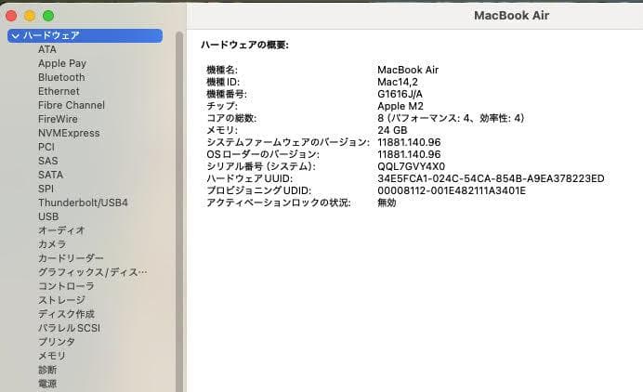643x392 pixels.
Task: Select USB in the sidebar
Action: click(48, 217)
